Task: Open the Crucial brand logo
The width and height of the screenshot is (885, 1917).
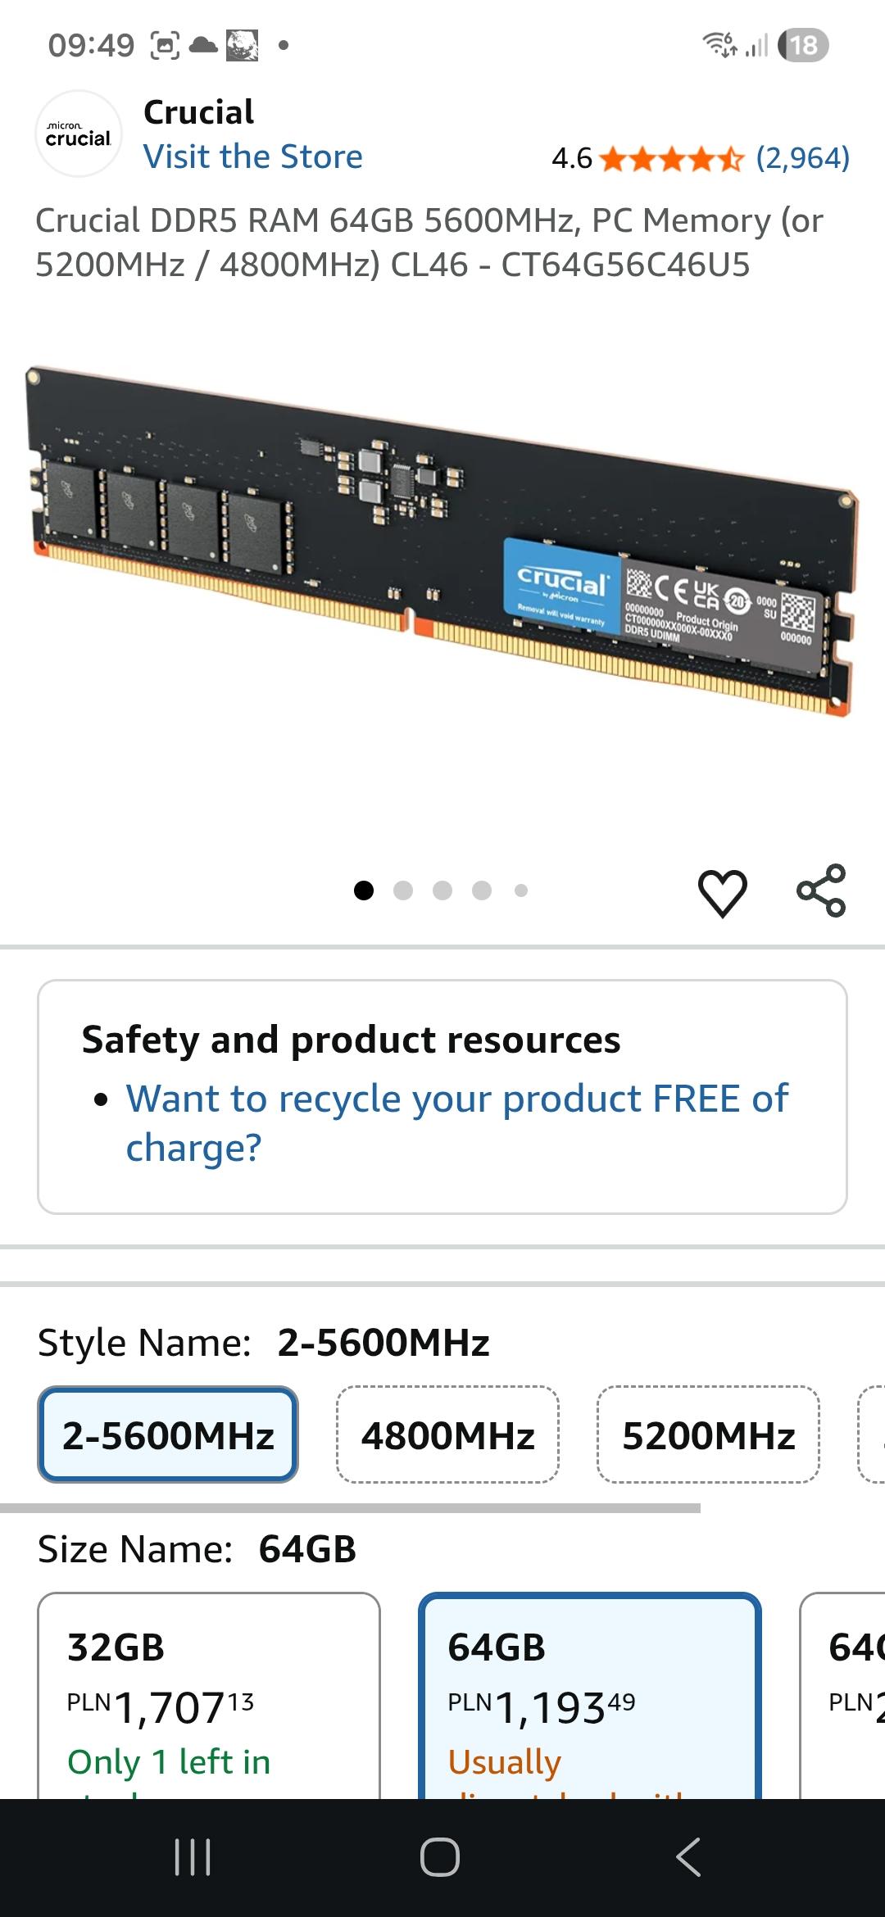Action: pyautogui.click(x=79, y=134)
